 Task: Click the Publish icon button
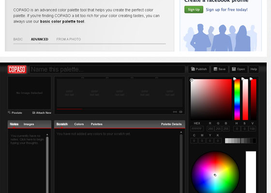tap(193, 69)
